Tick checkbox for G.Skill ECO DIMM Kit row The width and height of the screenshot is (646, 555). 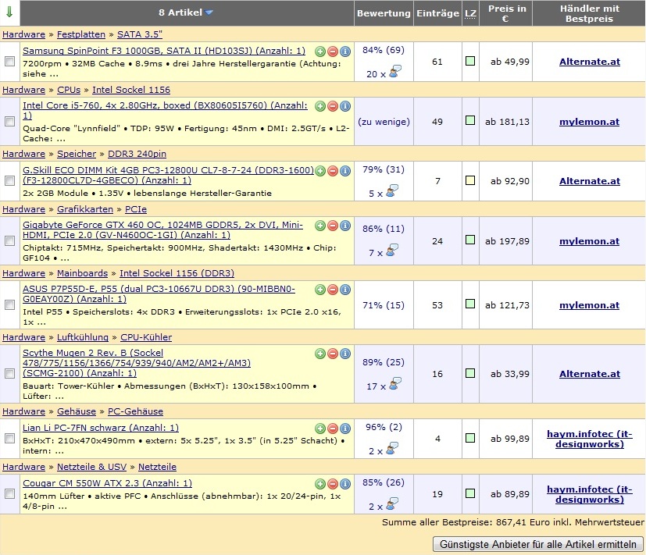point(9,181)
